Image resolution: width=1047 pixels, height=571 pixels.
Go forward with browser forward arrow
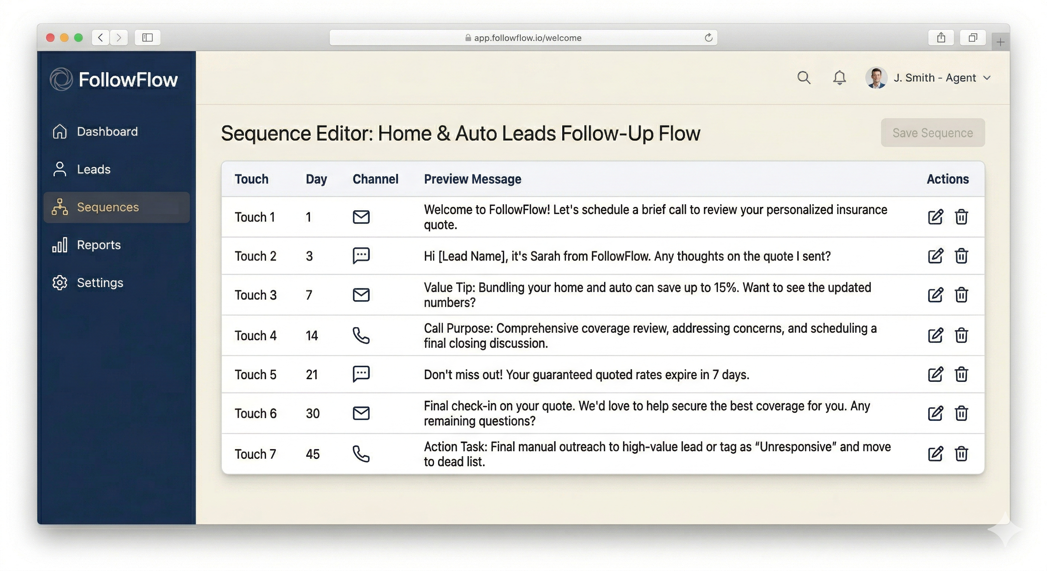pos(119,38)
